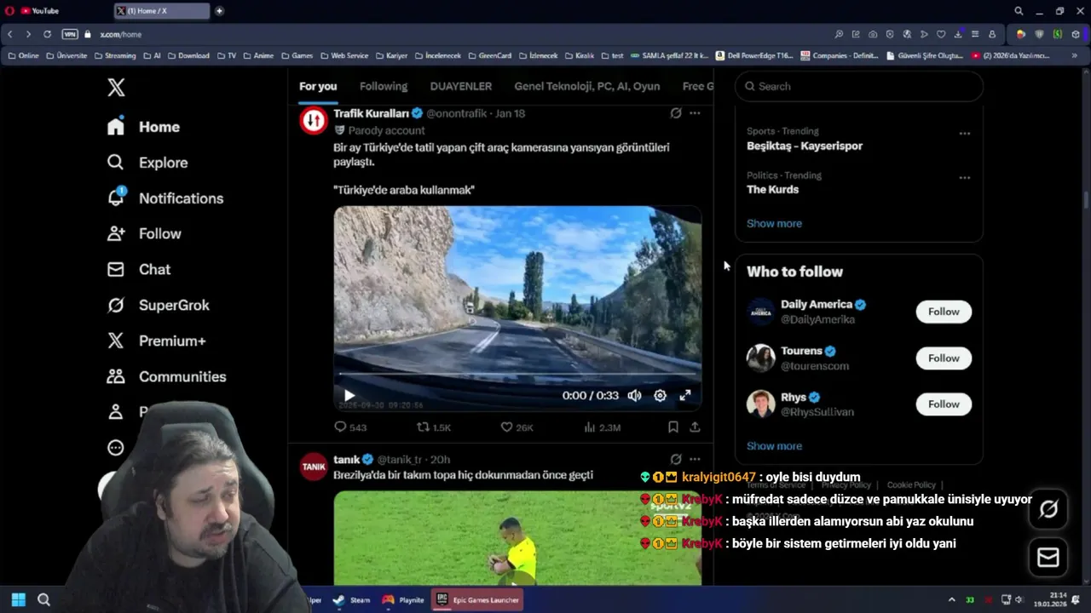Open Trafik Kuralları profile avatar
This screenshot has height=613, width=1091.
(x=314, y=121)
